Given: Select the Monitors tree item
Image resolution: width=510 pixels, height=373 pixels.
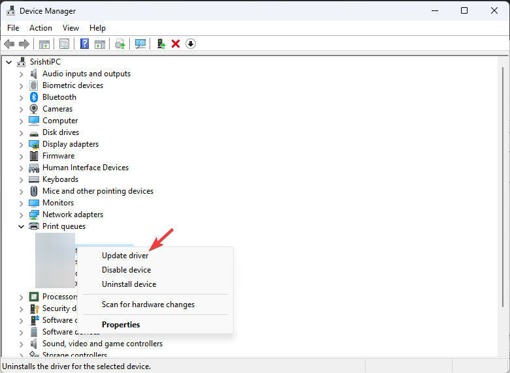Looking at the screenshot, I should tap(58, 203).
